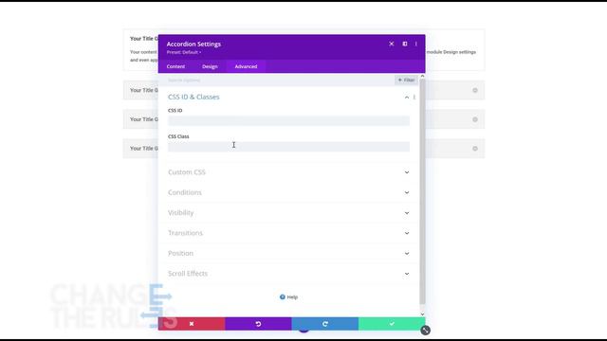607x341 pixels.
Task: Switch to the Content tab
Action: (x=175, y=66)
